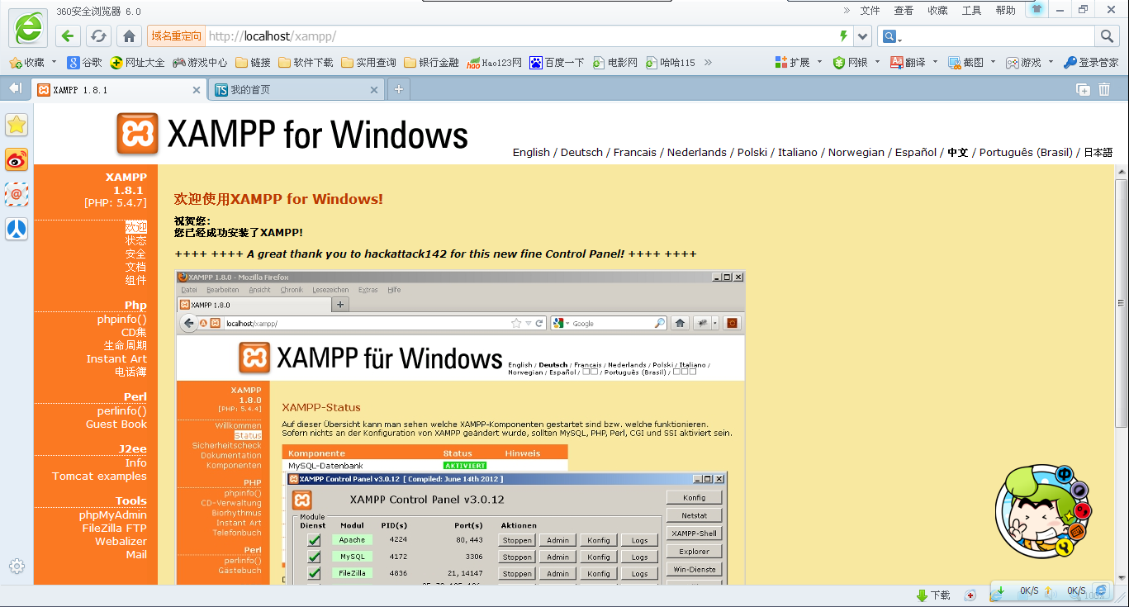Switch page language to English
This screenshot has width=1129, height=607.
coord(531,152)
